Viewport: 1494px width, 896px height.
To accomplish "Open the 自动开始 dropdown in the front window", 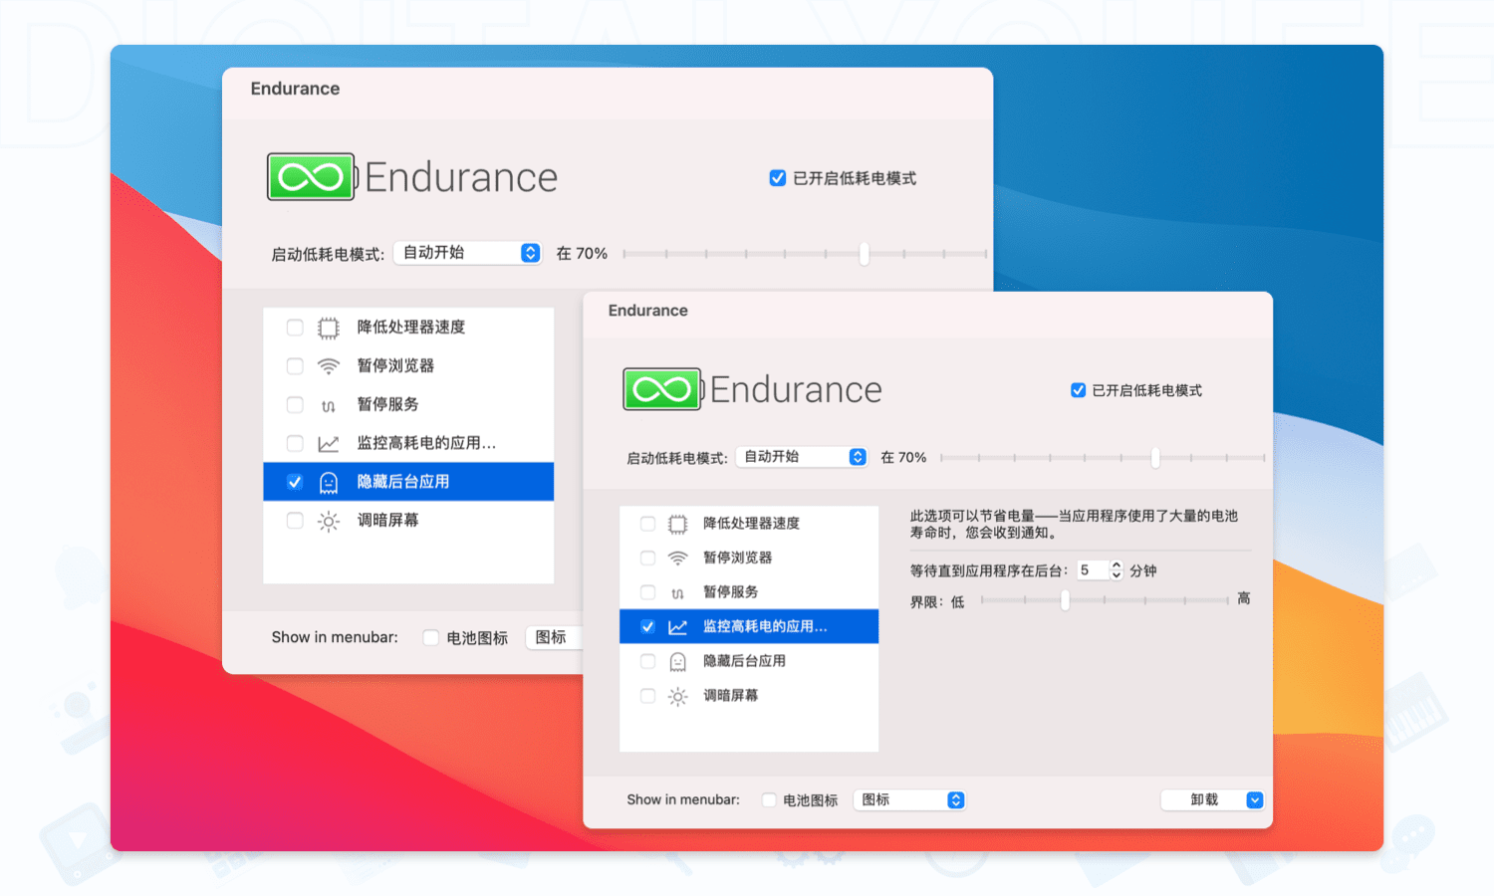I will [x=802, y=457].
